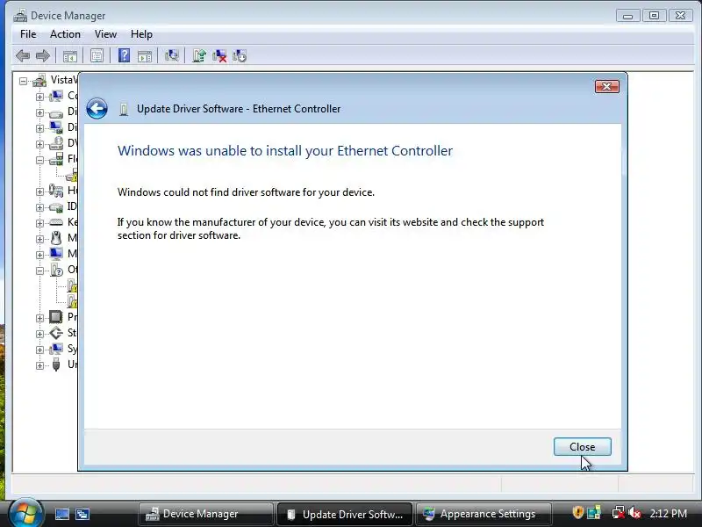Open the Windows Start orb
This screenshot has width=702, height=527.
[25, 513]
